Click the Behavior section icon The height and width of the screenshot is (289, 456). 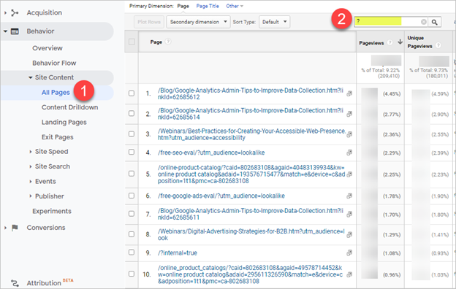click(15, 31)
